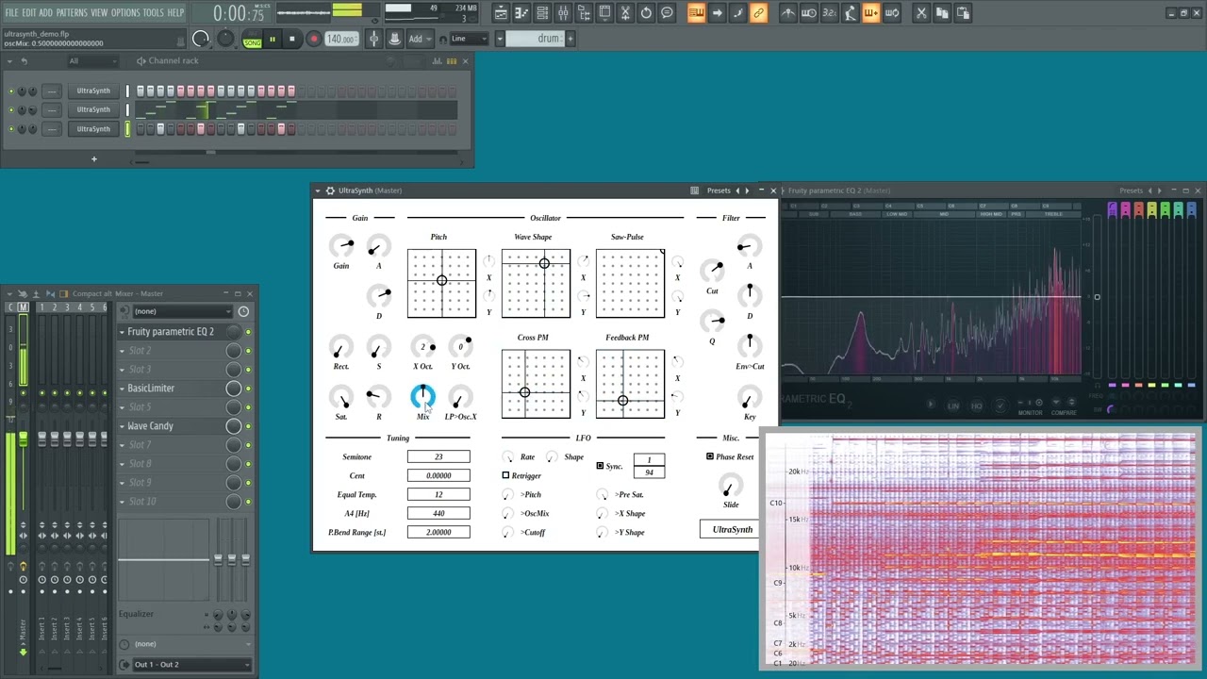Click the third UltraSynth channel button
This screenshot has height=679, width=1207.
[x=93, y=128]
